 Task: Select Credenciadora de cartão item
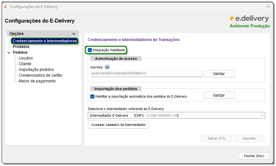pos(41,75)
